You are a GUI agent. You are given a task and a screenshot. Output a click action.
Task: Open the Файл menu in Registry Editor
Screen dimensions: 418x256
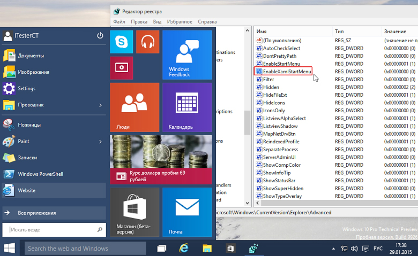tap(119, 21)
